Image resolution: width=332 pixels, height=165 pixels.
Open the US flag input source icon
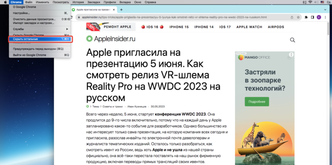click(x=322, y=2)
